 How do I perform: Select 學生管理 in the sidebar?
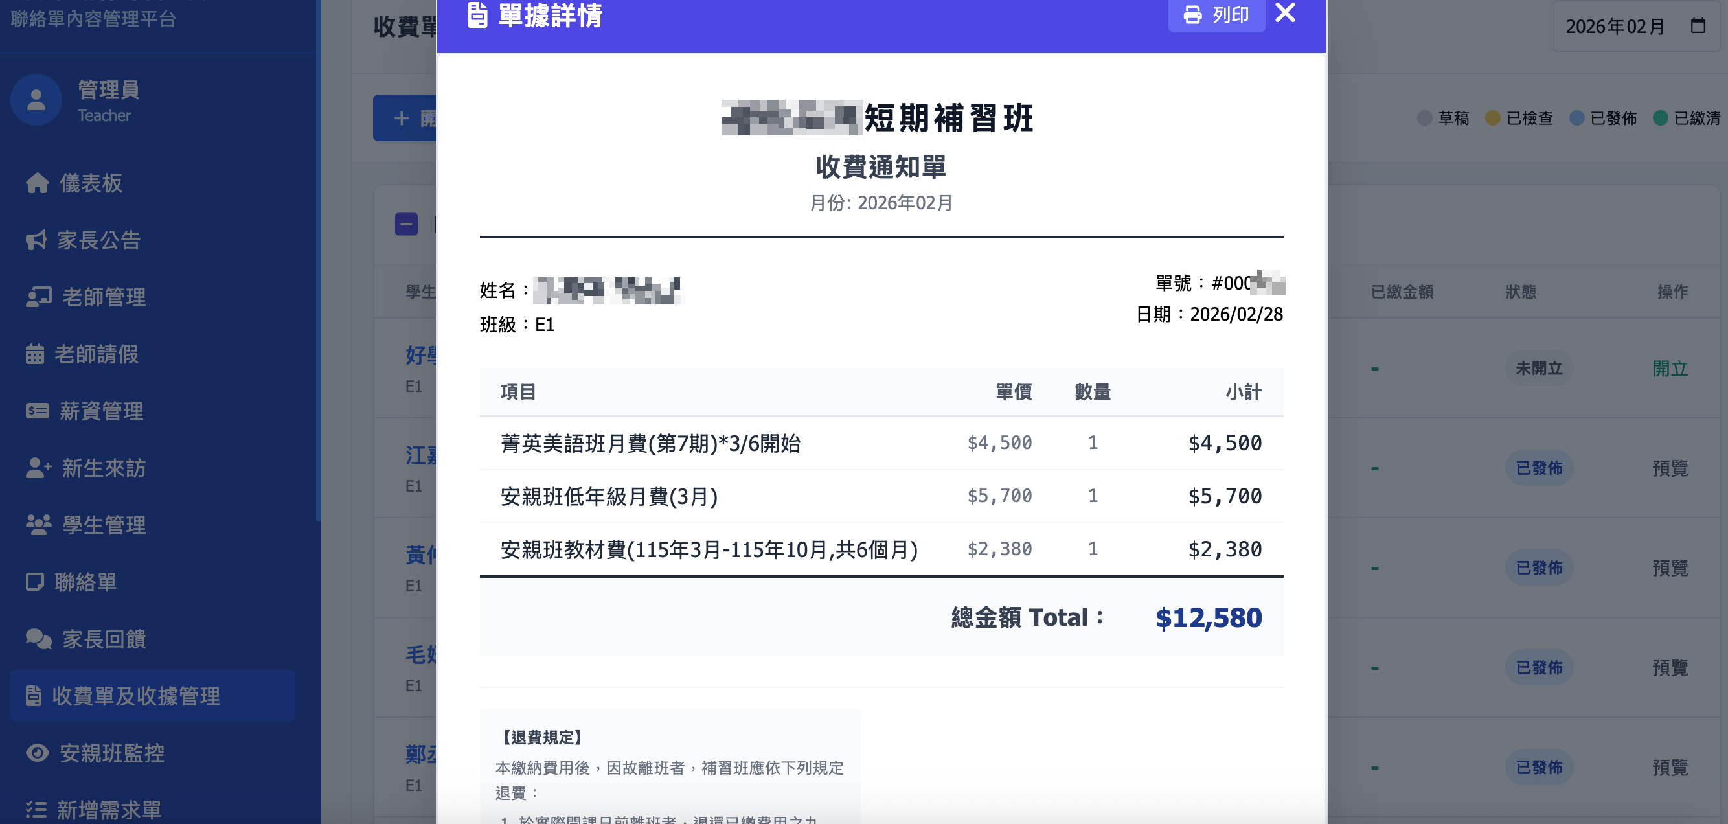coord(153,525)
